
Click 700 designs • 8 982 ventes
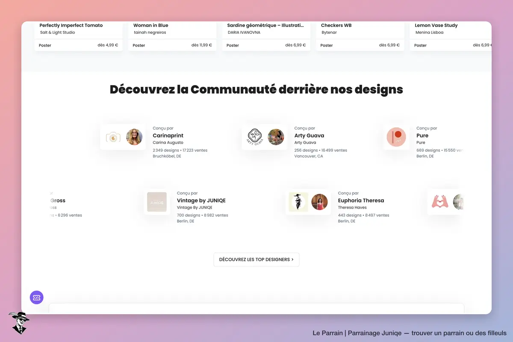point(203,215)
